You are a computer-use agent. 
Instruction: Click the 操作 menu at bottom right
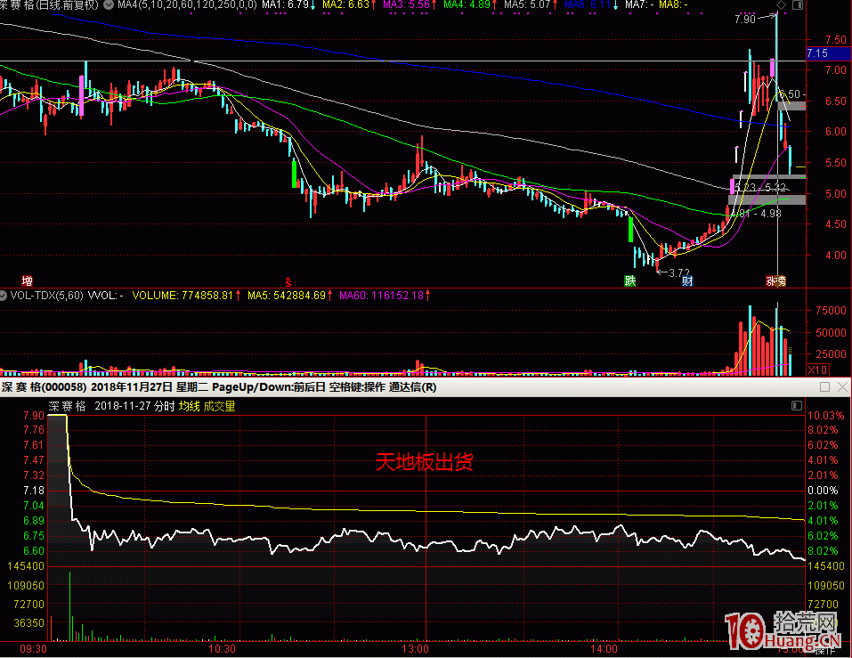(825, 650)
